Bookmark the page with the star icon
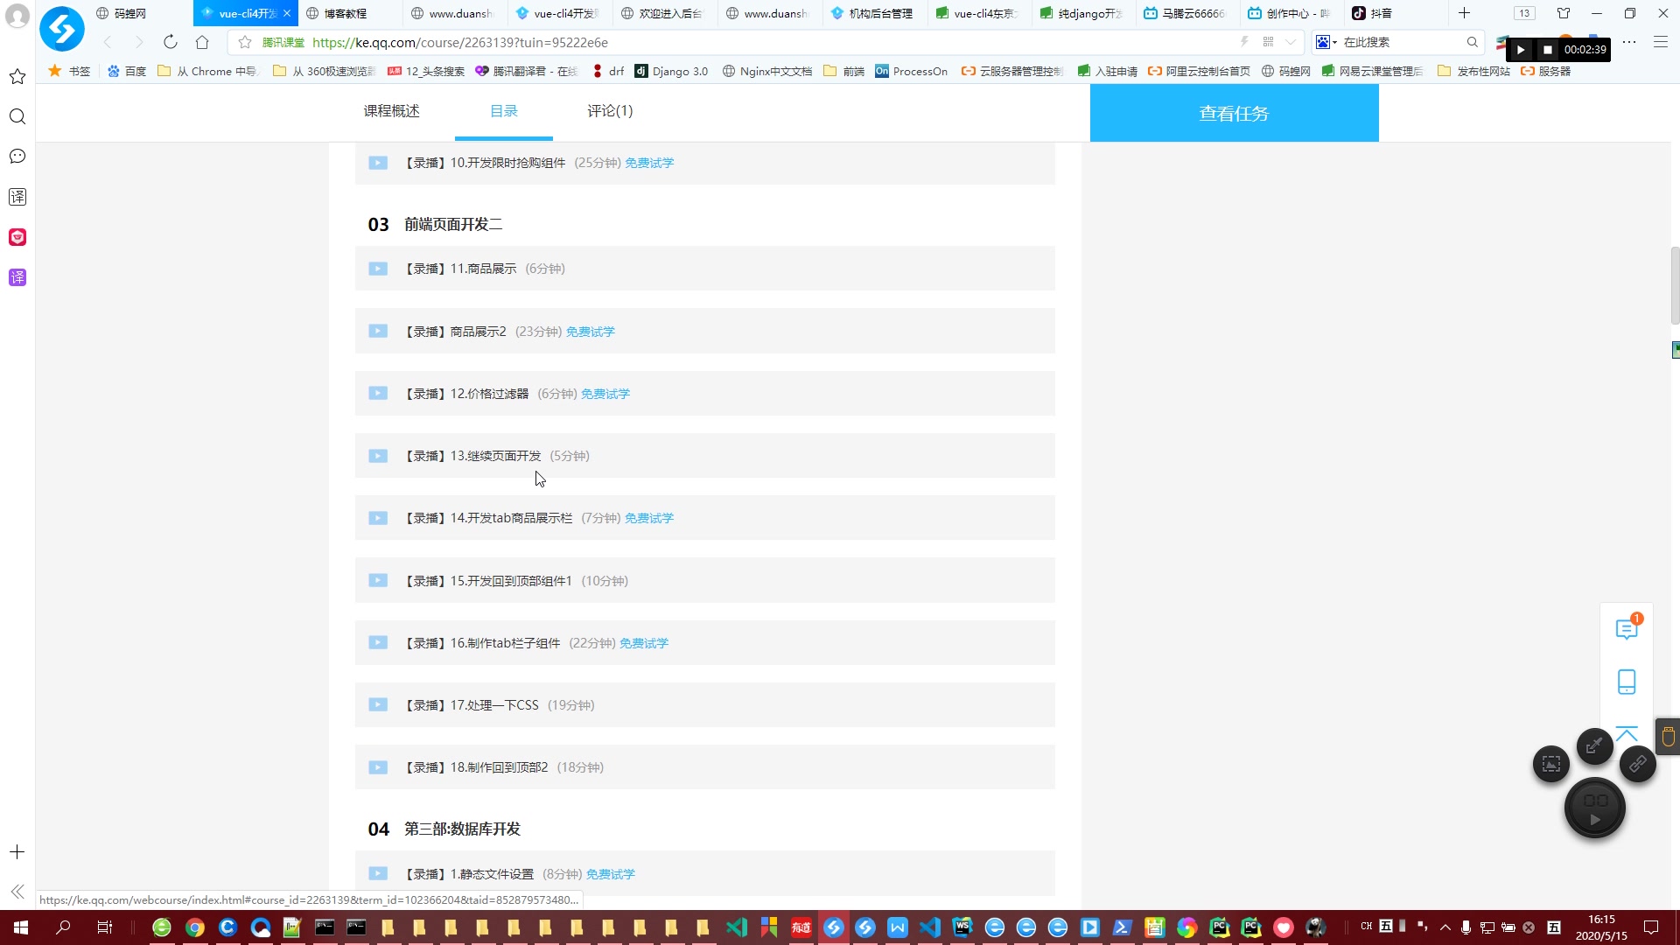Viewport: 1680px width, 945px height. (x=245, y=42)
